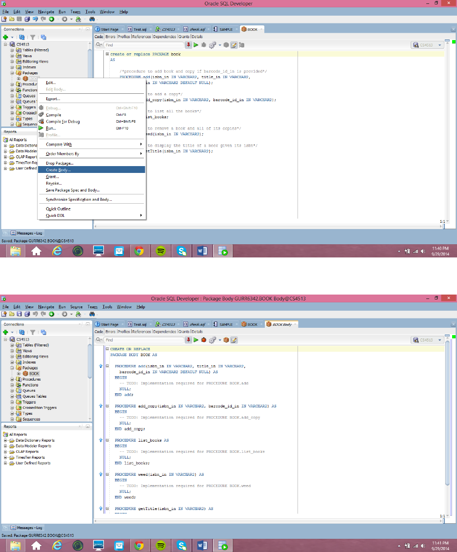Image resolution: width=457 pixels, height=552 pixels.
Task: Collapse the PROCEDURE getTitle code fold
Action: pyautogui.click(x=107, y=509)
